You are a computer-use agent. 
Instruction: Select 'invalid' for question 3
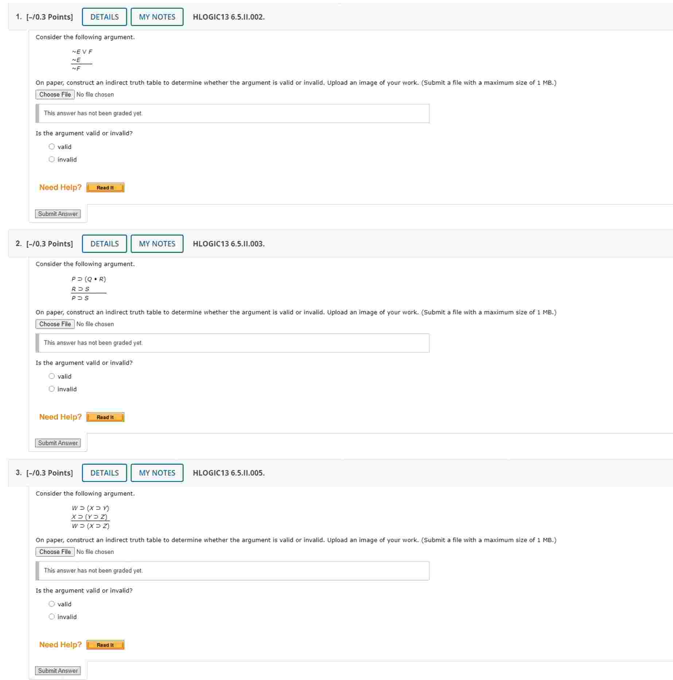52,617
